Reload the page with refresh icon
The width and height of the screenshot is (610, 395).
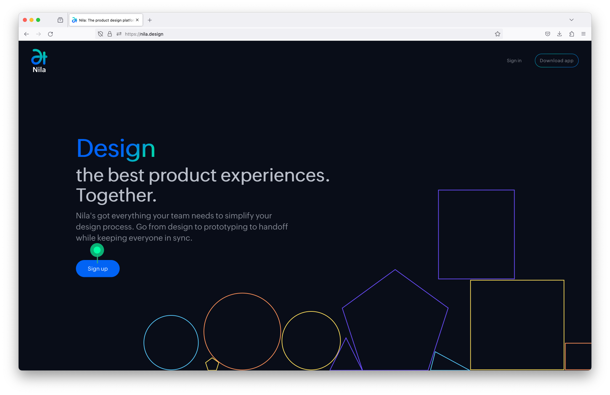50,34
